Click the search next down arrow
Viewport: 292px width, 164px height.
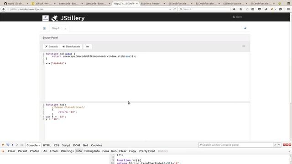coord(279,145)
